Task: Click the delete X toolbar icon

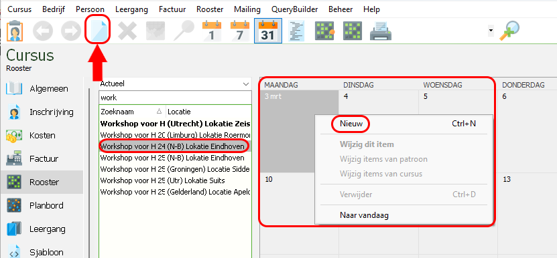Action: tap(127, 31)
